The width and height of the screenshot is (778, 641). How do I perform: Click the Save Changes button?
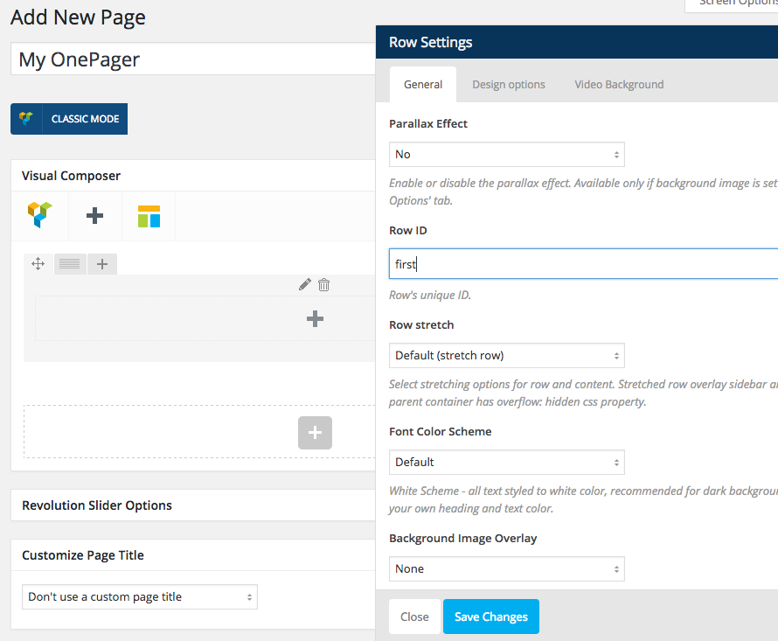(x=490, y=617)
